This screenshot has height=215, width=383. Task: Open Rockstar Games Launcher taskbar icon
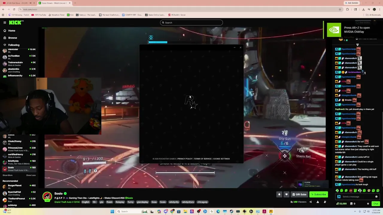(x=271, y=211)
